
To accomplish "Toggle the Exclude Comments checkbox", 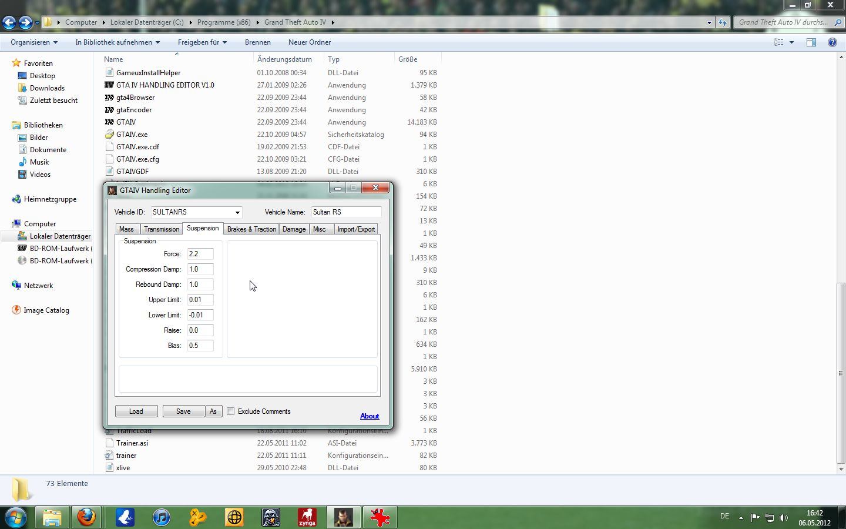I will pos(231,411).
